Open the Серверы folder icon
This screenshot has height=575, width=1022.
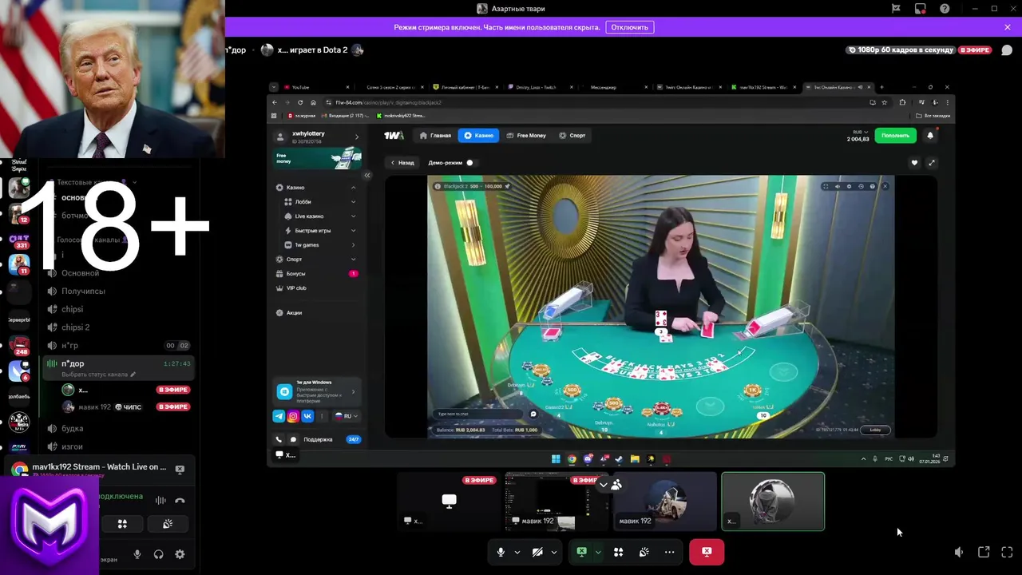19,319
